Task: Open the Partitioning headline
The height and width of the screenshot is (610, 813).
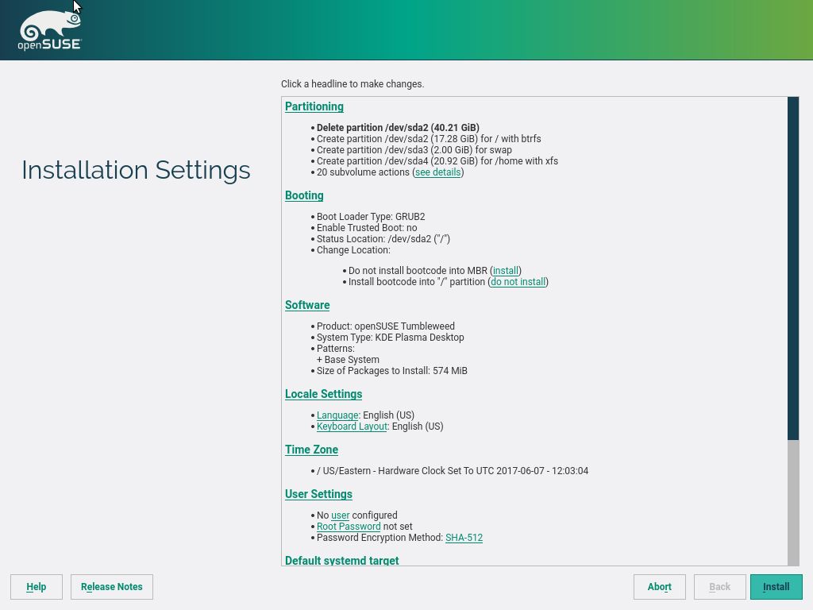Action: coord(314,106)
